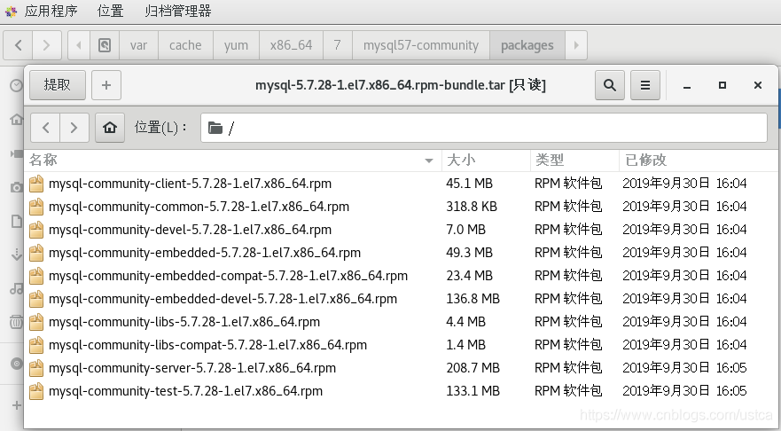The height and width of the screenshot is (431, 781).
Task: Go back using archive's left arrow button
Action: (46, 128)
